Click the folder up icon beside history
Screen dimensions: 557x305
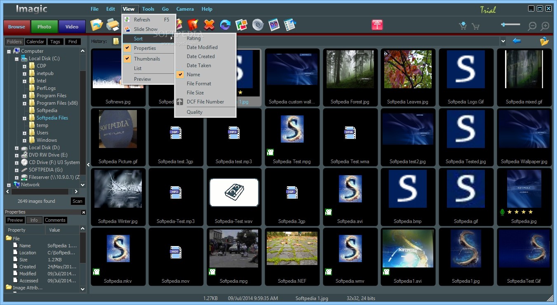[x=545, y=41]
